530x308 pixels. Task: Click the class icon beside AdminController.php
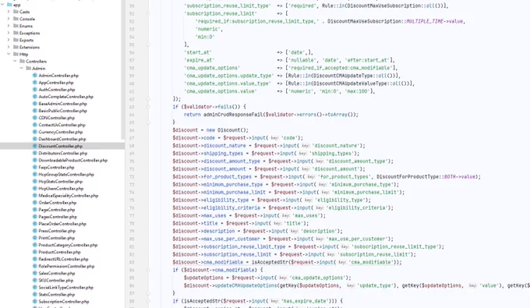35,76
